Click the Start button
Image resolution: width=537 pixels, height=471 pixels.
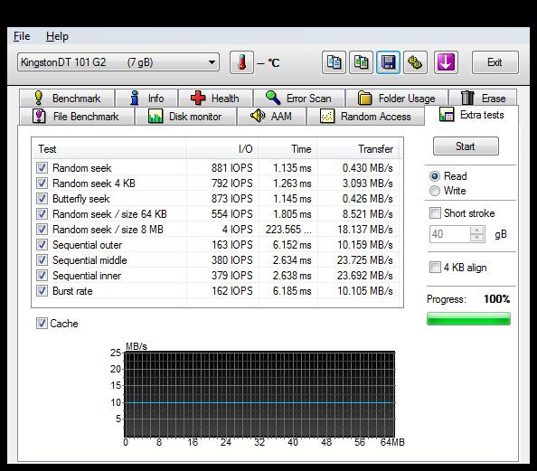click(x=466, y=146)
